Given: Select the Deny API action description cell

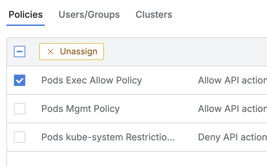Looking at the screenshot, I should (x=232, y=137).
